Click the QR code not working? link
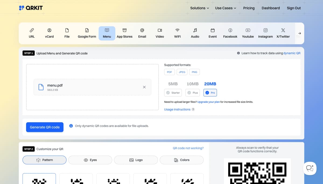323x184 pixels. point(188,148)
